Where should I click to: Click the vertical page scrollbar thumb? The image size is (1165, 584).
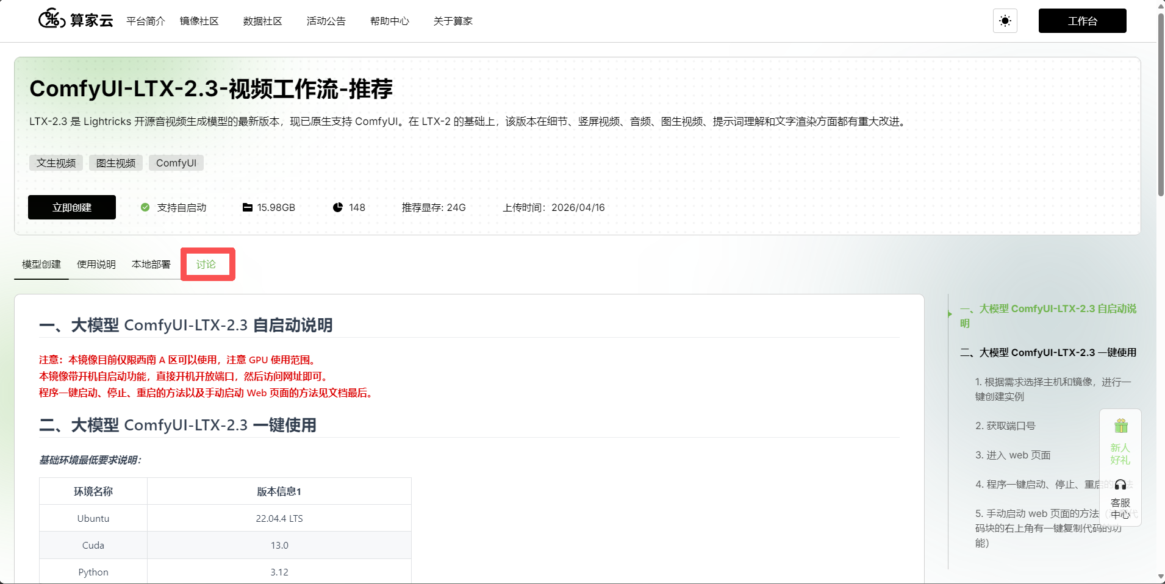(x=1160, y=104)
